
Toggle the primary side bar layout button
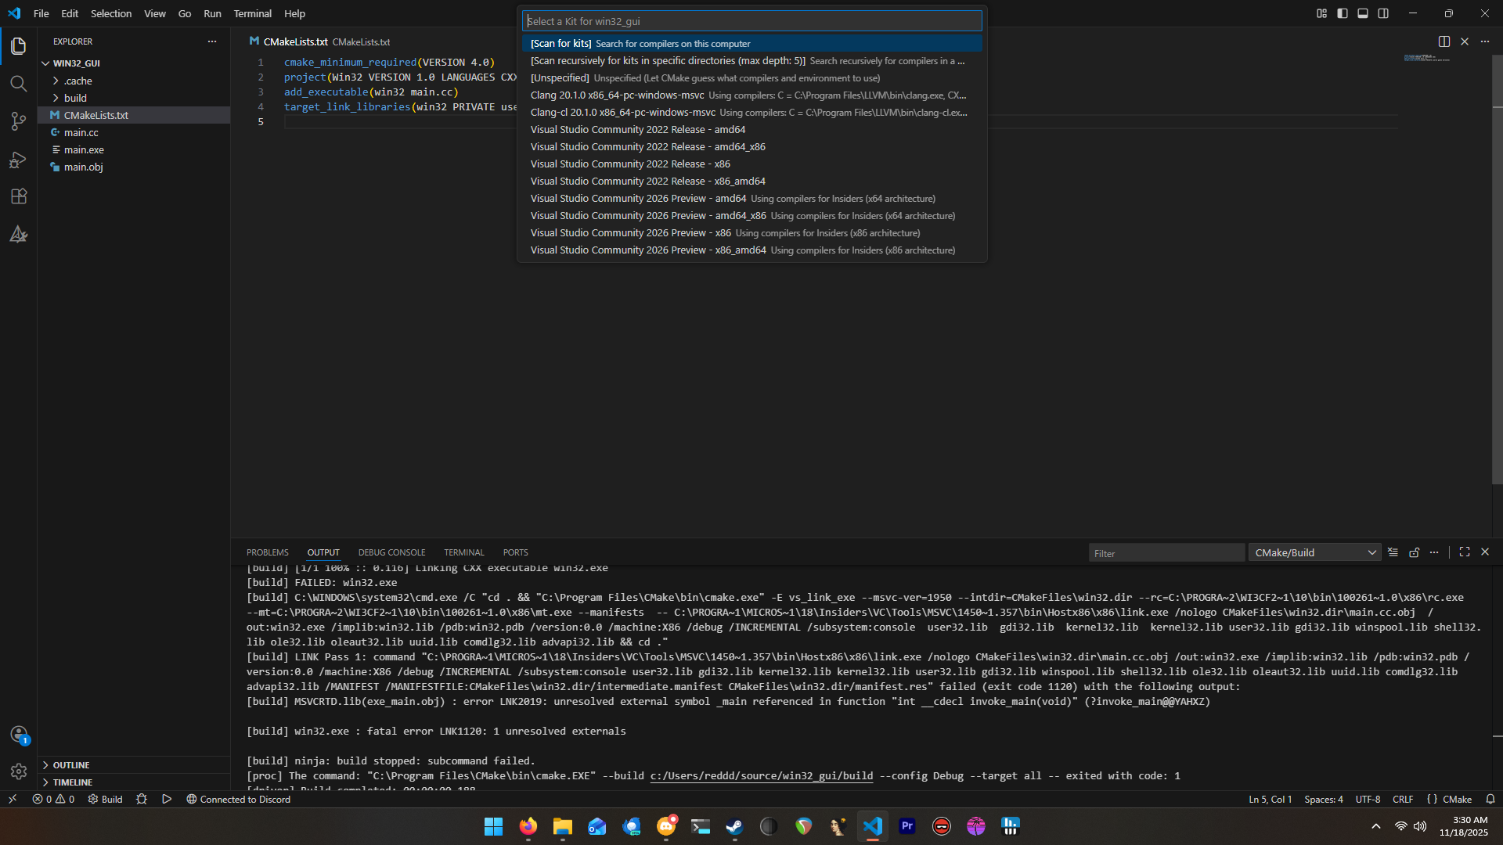pos(1342,13)
